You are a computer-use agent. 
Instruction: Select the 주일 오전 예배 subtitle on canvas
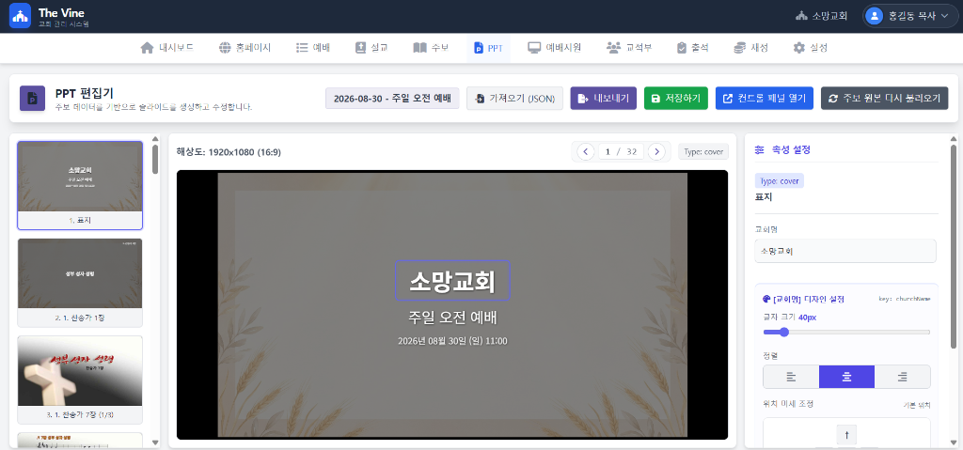coord(452,318)
